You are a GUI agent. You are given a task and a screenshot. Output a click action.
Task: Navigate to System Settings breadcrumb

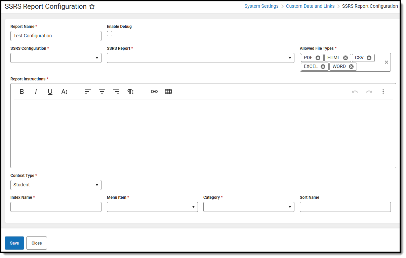pos(261,6)
